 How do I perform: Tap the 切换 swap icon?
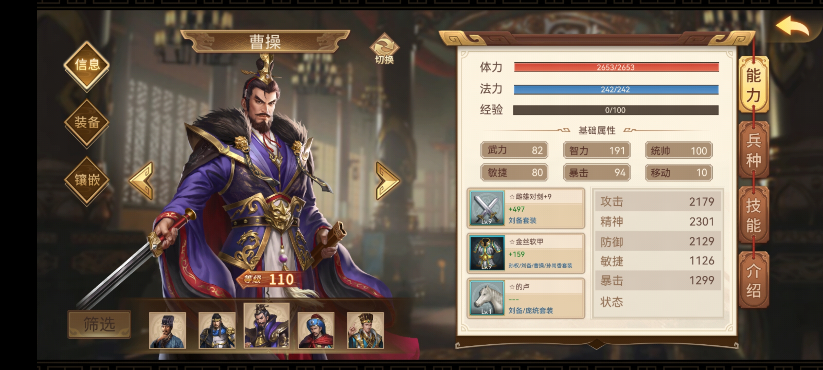pyautogui.click(x=384, y=49)
